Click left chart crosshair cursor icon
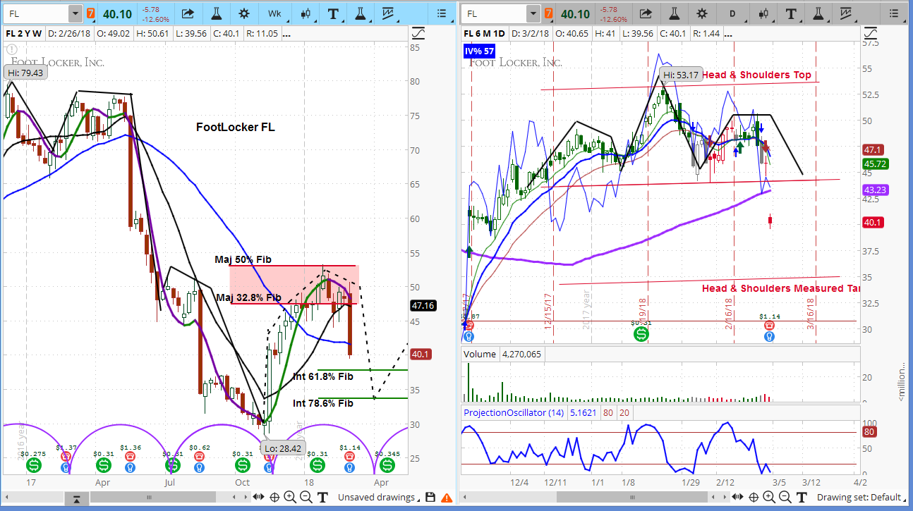The height and width of the screenshot is (511, 913). (x=274, y=498)
